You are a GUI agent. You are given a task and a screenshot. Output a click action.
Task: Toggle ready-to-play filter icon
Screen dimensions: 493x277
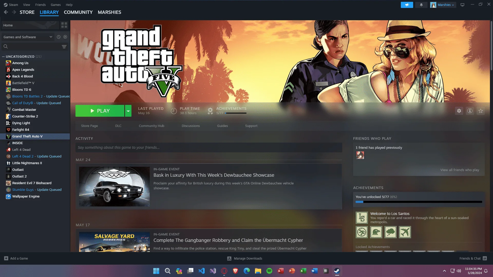(65, 37)
